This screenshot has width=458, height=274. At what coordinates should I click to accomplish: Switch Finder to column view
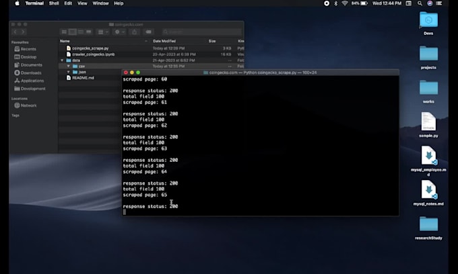(81, 32)
